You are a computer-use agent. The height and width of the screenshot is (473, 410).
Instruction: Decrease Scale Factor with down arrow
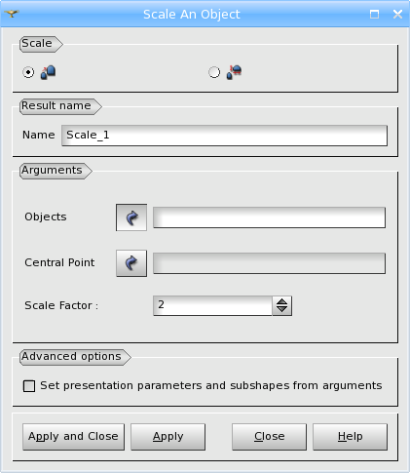(x=281, y=310)
